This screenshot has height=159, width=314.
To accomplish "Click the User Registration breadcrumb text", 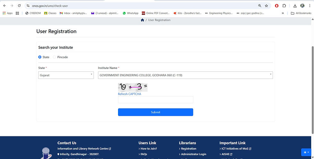I will pyautogui.click(x=159, y=20).
